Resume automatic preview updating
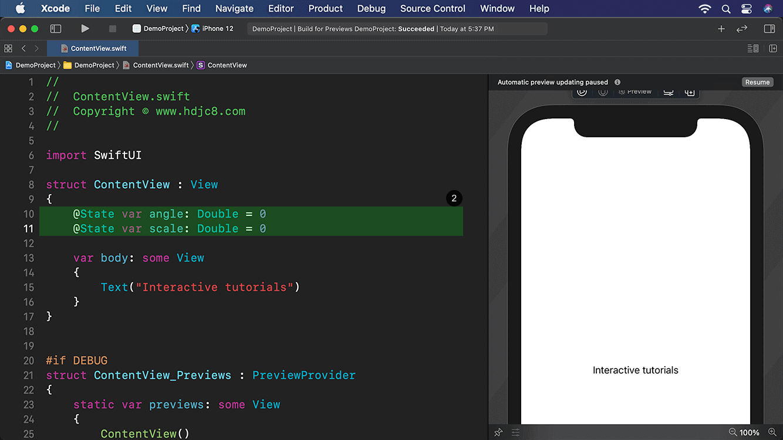 tap(757, 82)
